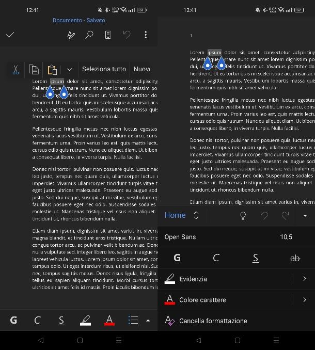The image size is (315, 350).
Task: Open the Home tab selector
Action: (x=175, y=215)
